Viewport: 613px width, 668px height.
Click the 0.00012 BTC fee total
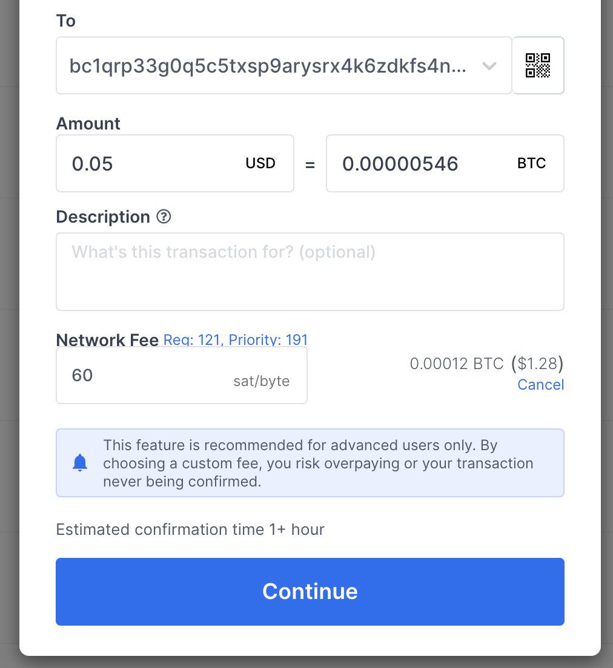point(457,364)
